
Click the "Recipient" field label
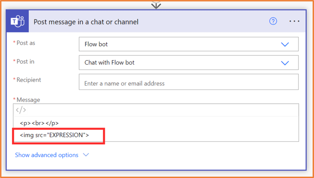[29, 80]
